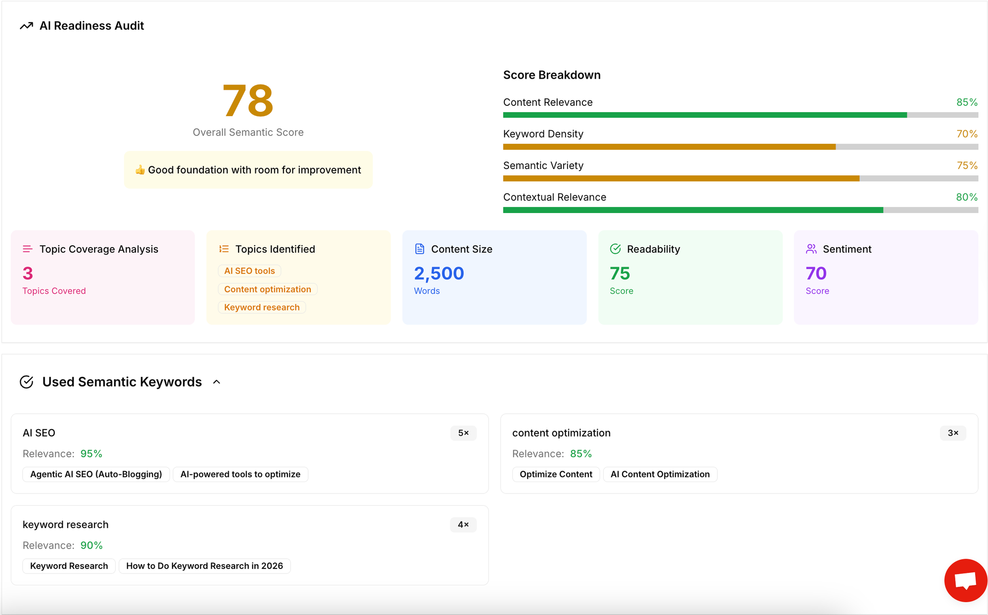Viewport: 988px width, 615px height.
Task: Click the AI SEO tools topic tag
Action: click(x=249, y=271)
